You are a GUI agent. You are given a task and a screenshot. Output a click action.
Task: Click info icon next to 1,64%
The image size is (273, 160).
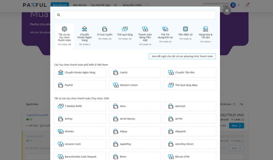point(243,141)
